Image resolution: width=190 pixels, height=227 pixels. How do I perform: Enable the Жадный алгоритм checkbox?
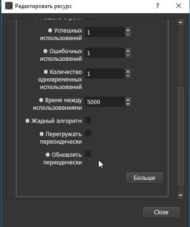88,120
